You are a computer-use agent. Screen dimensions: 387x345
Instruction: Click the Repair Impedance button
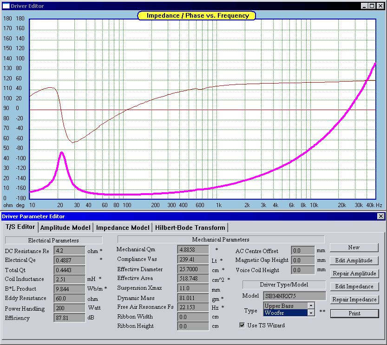[354, 299]
